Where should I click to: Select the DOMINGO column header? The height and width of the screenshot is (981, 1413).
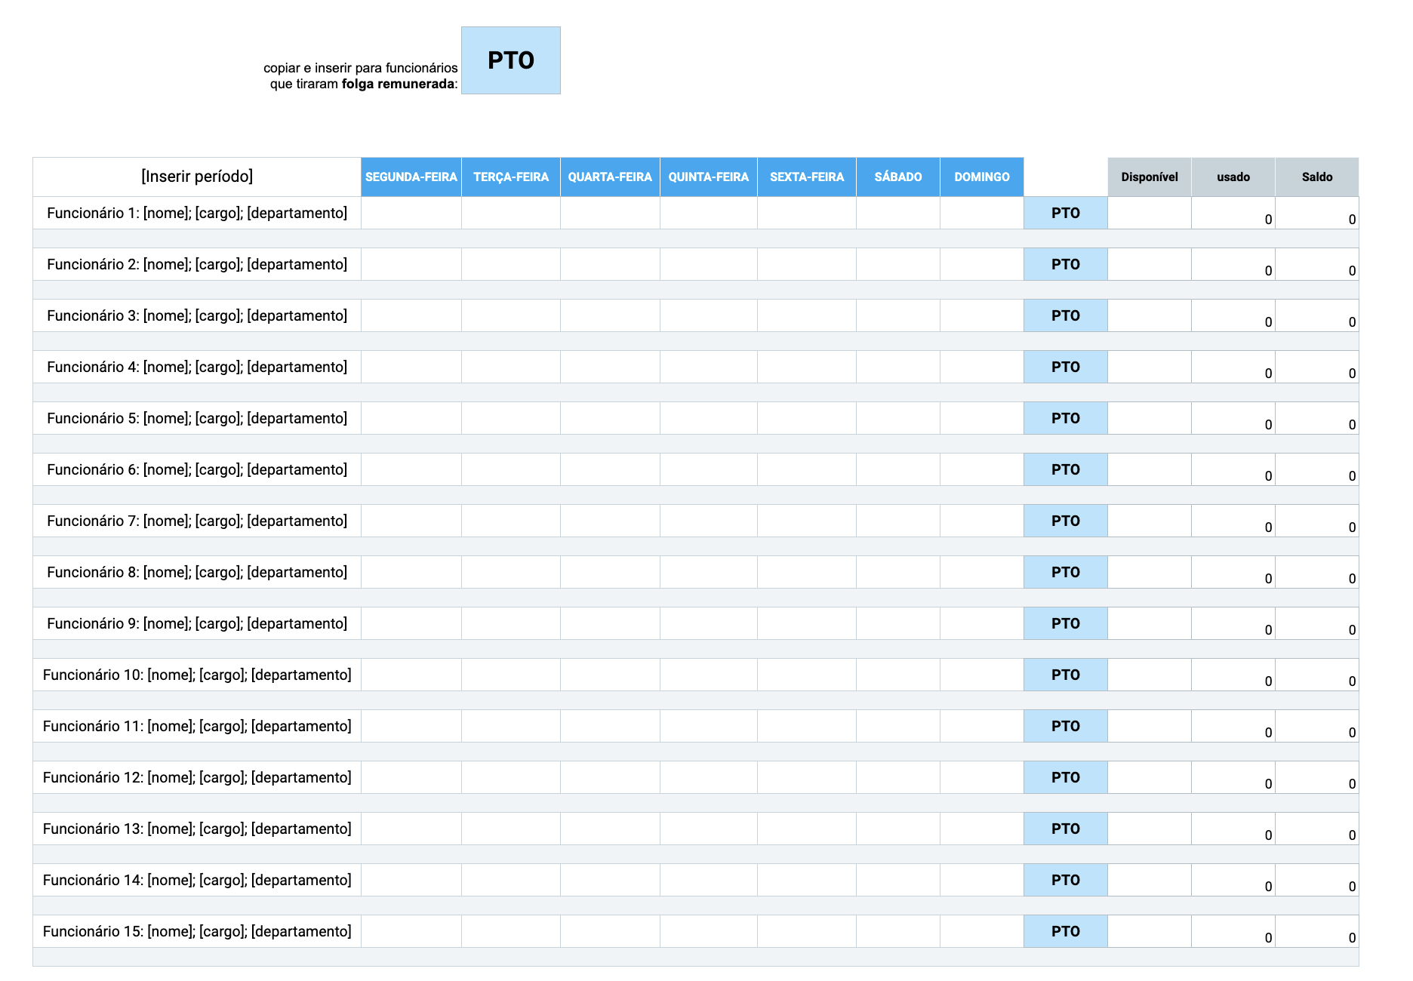982,177
